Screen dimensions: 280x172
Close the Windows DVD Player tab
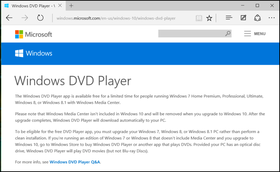pos(60,6)
